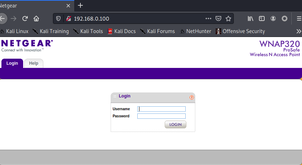Open the Kali Tools bookmark
This screenshot has width=302, height=165.
tap(88, 31)
